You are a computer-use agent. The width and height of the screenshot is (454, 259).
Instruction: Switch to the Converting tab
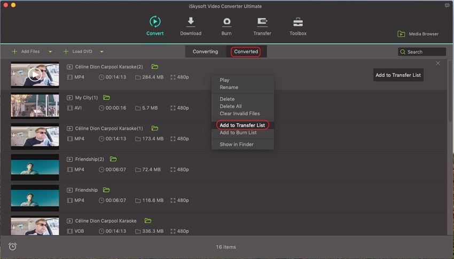pyautogui.click(x=205, y=52)
